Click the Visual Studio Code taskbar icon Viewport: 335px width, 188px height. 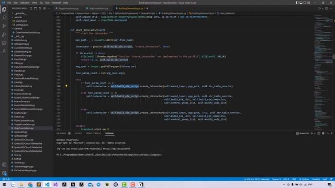pyautogui.click(x=47, y=184)
